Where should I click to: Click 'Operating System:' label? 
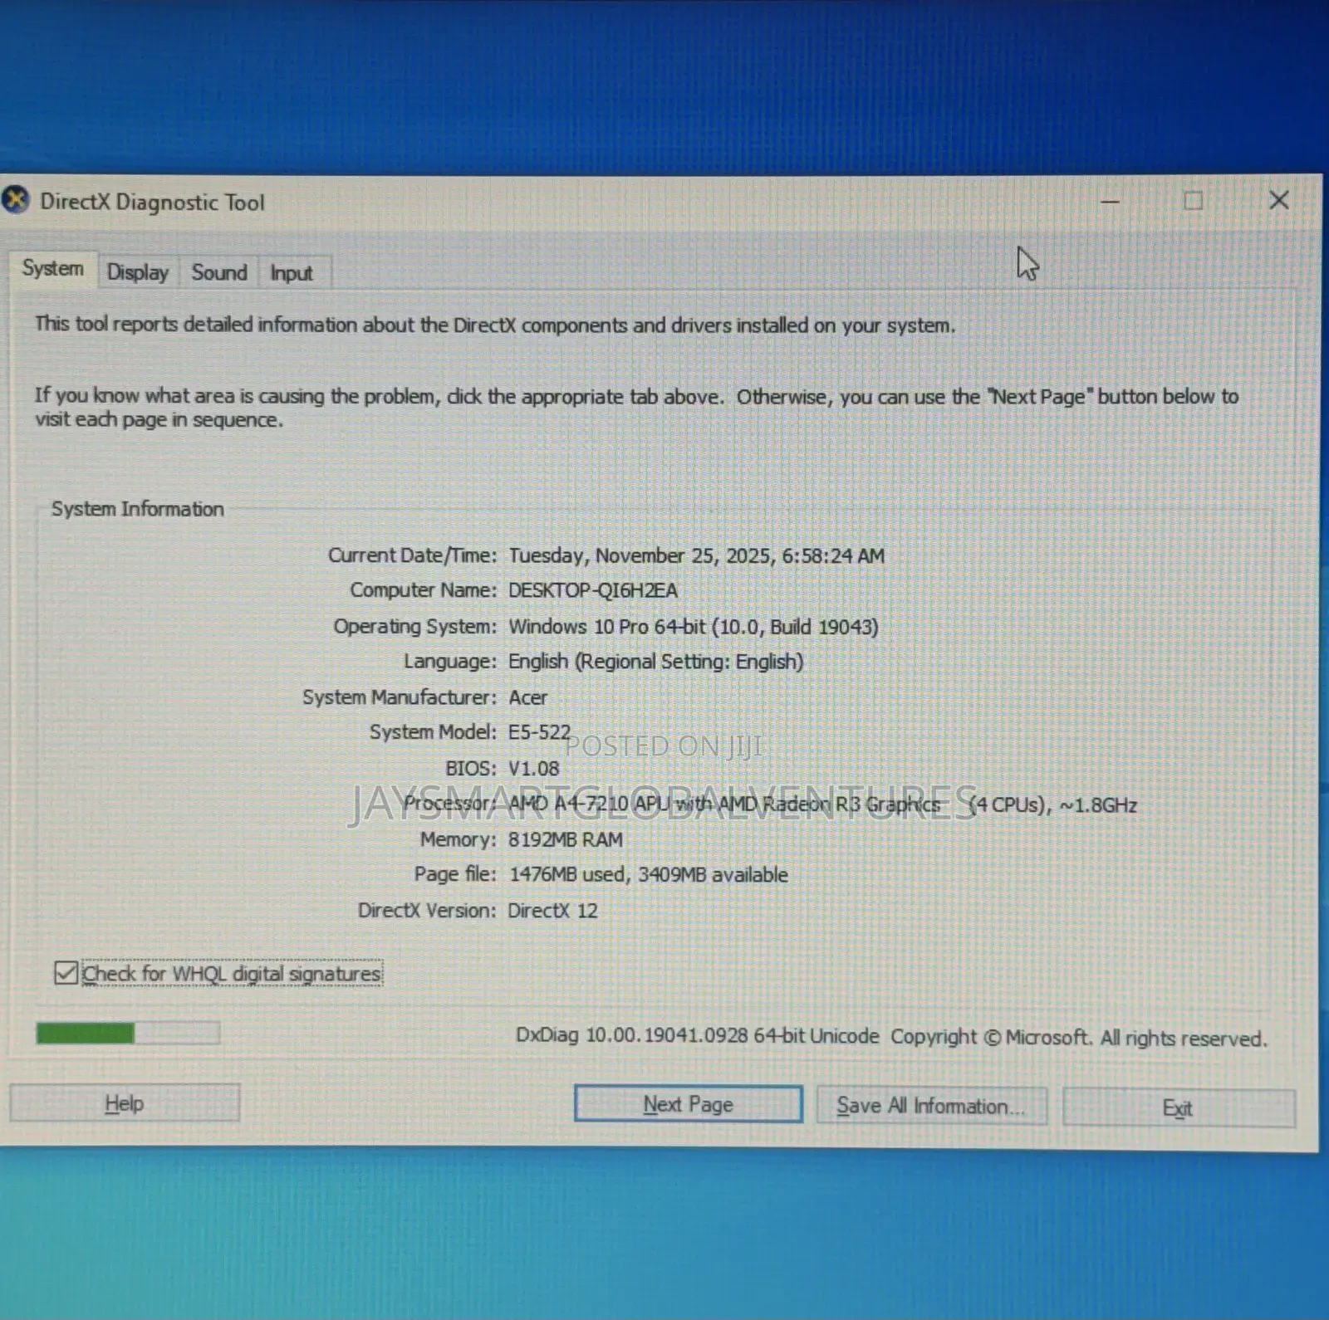pyautogui.click(x=415, y=626)
